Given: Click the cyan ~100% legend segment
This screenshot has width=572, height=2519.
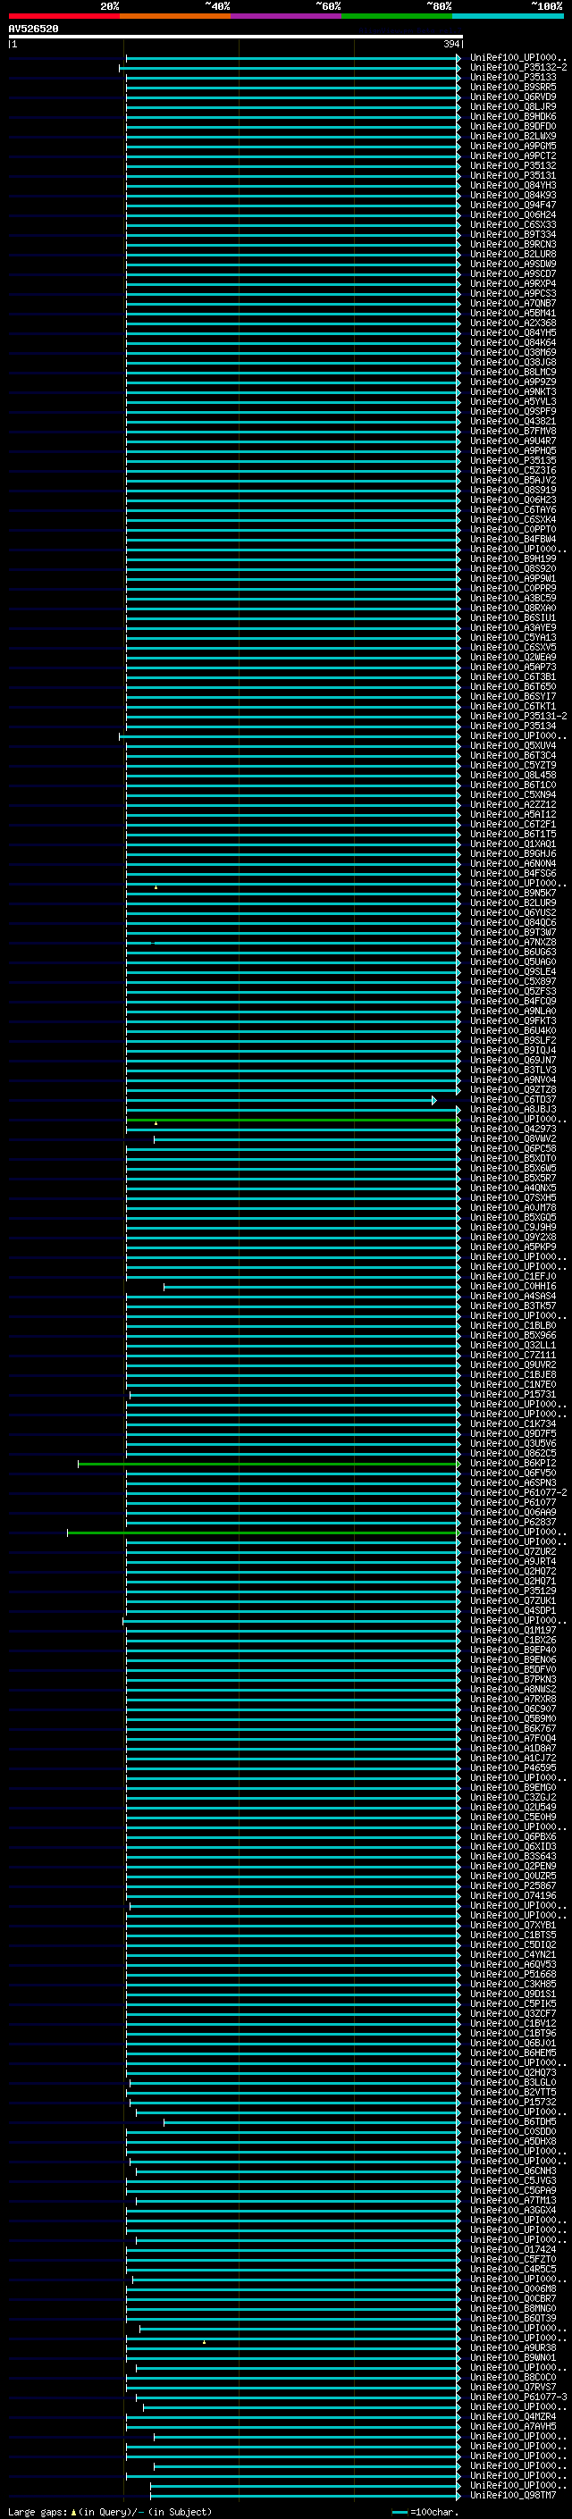Looking at the screenshot, I should tap(509, 16).
